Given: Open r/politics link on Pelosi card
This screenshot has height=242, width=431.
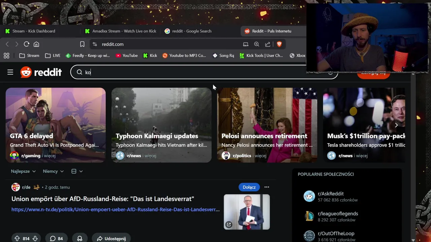Looking at the screenshot, I should [242, 156].
